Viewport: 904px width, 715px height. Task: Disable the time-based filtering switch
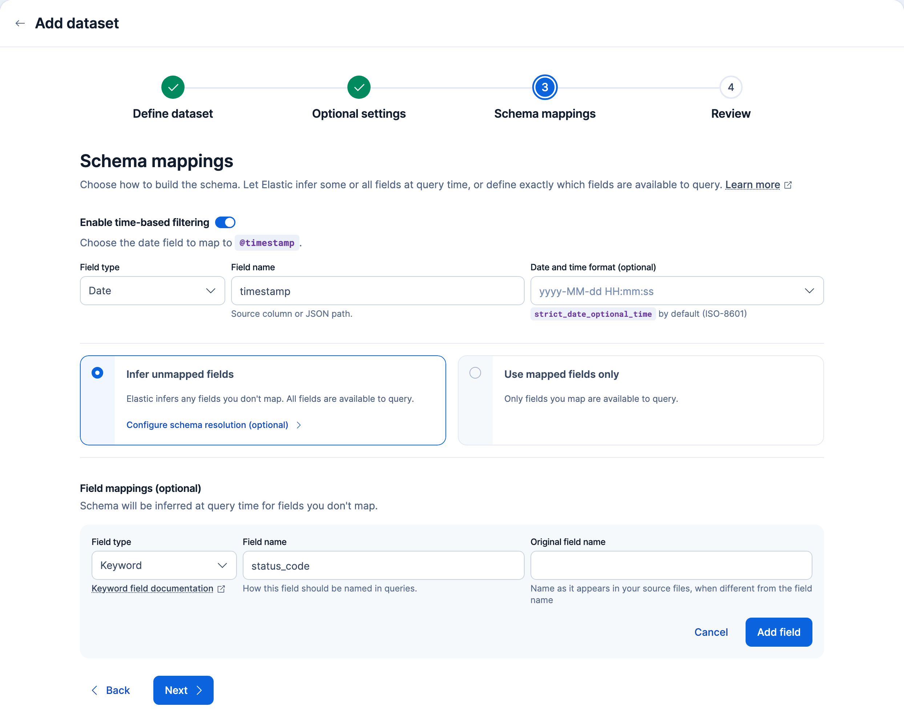225,222
